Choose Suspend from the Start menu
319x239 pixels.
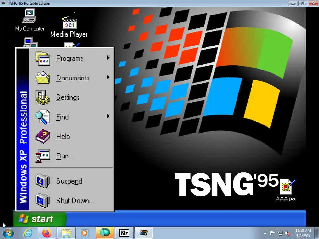point(71,181)
